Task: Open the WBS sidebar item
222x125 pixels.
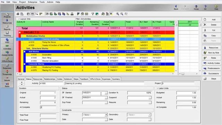Action: pyautogui.click(x=7, y=41)
